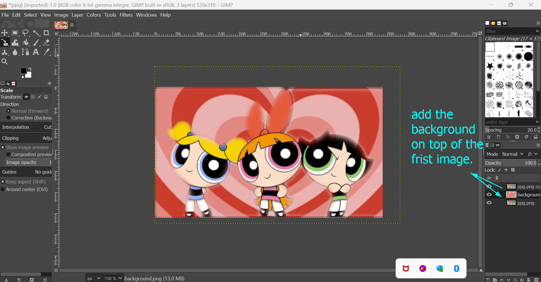Select the Paths tool
This screenshot has width=541, height=282.
pyautogui.click(x=26, y=52)
